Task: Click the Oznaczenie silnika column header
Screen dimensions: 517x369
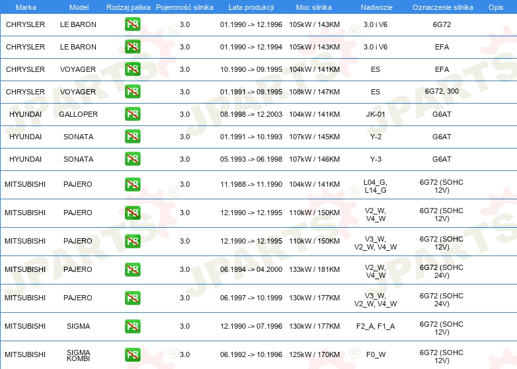Action: click(442, 7)
